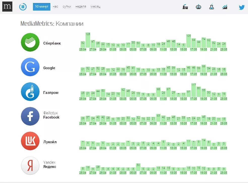
Task: Click the 74 bar in Сбербанк chart
Action: coord(204,43)
